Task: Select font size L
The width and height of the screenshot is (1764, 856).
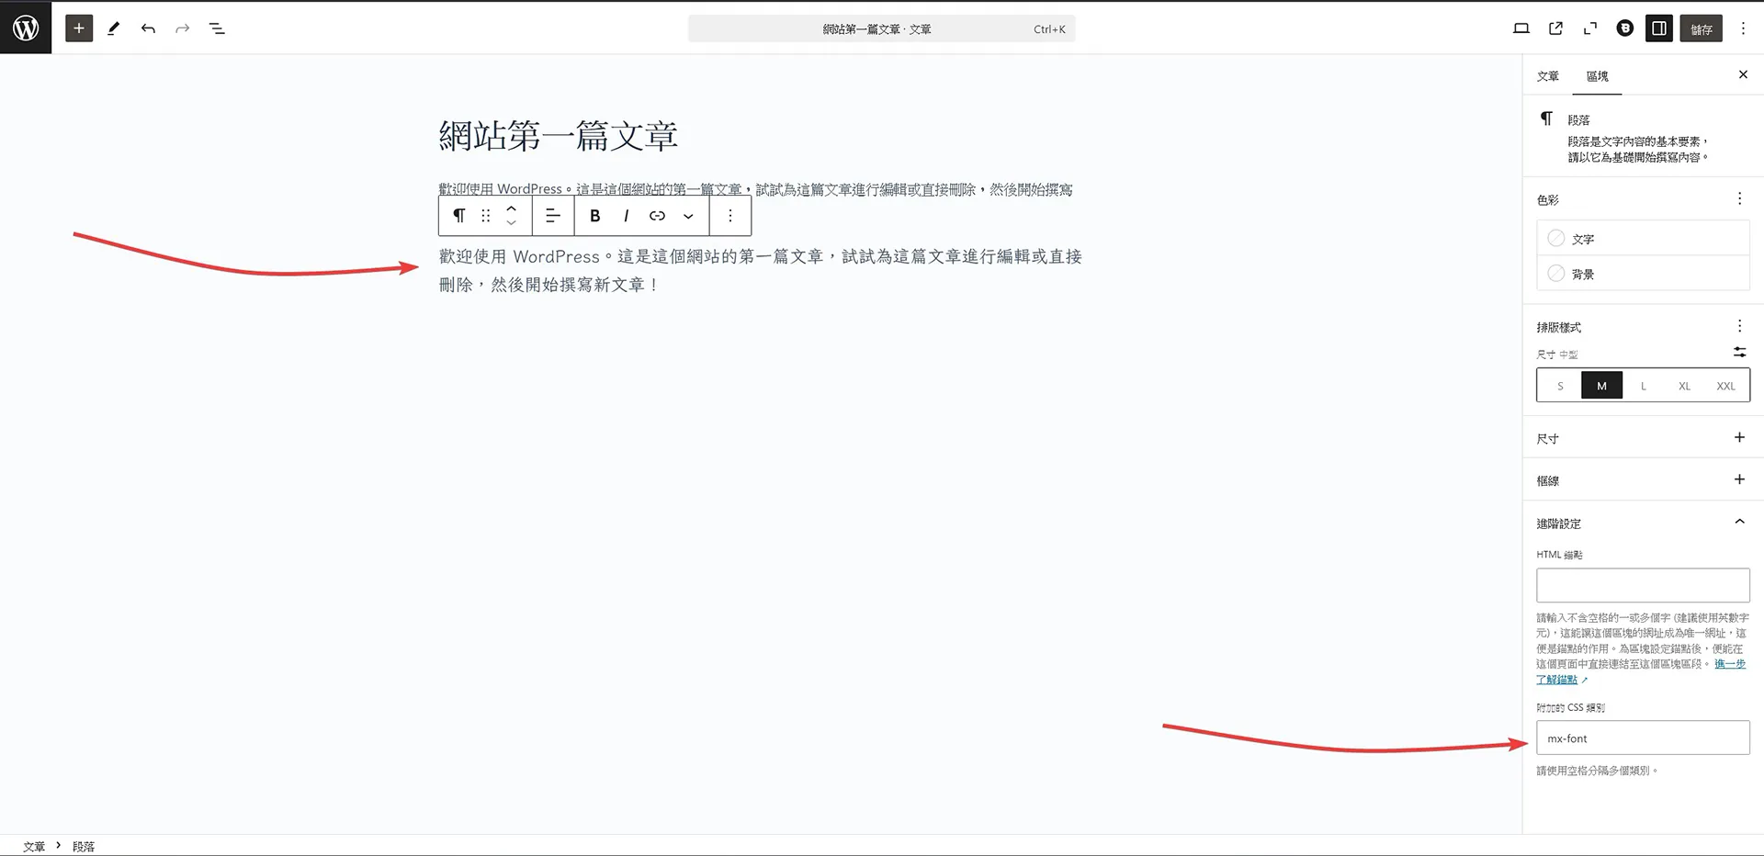Action: 1644,386
